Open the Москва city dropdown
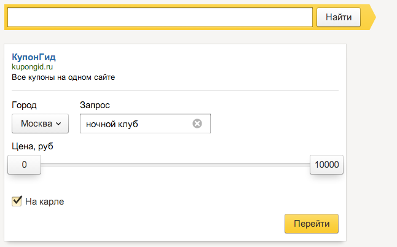Screen dimensions: 397x247 [40, 123]
